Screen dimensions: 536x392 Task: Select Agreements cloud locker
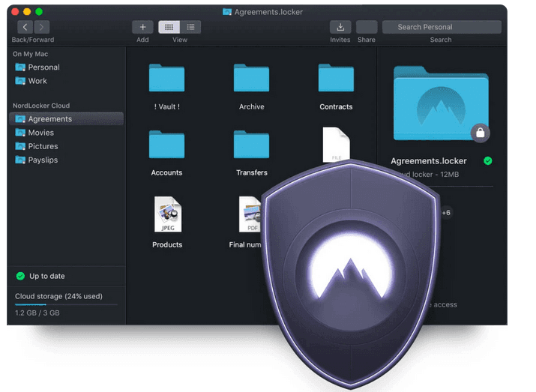click(66, 119)
